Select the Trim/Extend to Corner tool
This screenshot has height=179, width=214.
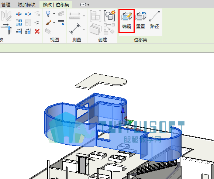(6, 29)
